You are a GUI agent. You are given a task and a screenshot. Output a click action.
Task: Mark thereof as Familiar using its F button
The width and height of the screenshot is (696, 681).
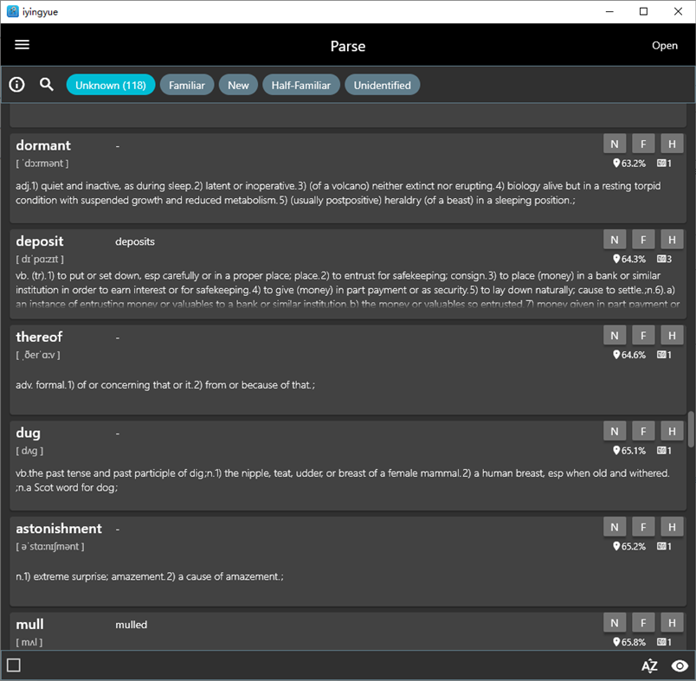643,334
